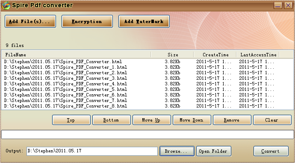Send selected file to Bottom
This screenshot has width=295, height=163.
(x=112, y=120)
